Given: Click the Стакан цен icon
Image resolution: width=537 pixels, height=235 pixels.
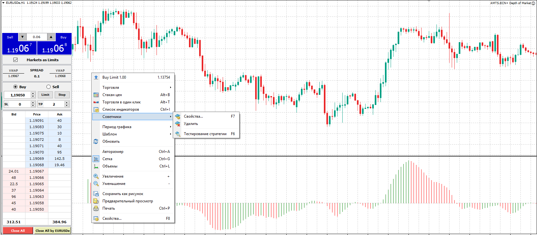Looking at the screenshot, I should (96, 95).
